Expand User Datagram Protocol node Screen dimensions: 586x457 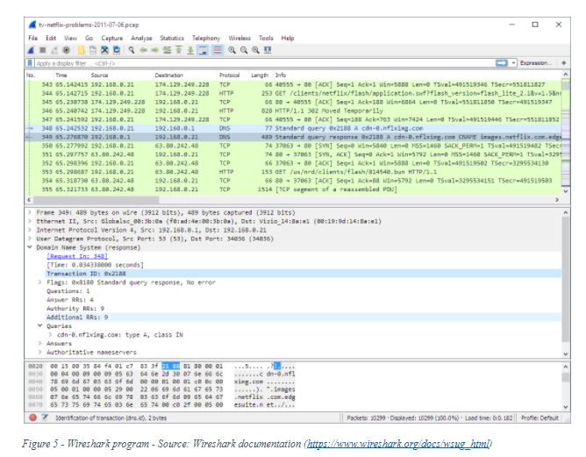(30, 239)
